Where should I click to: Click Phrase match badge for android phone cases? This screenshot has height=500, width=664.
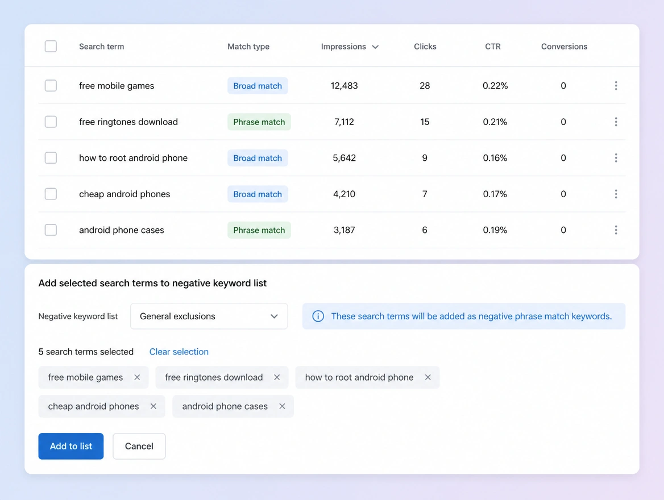click(x=259, y=230)
